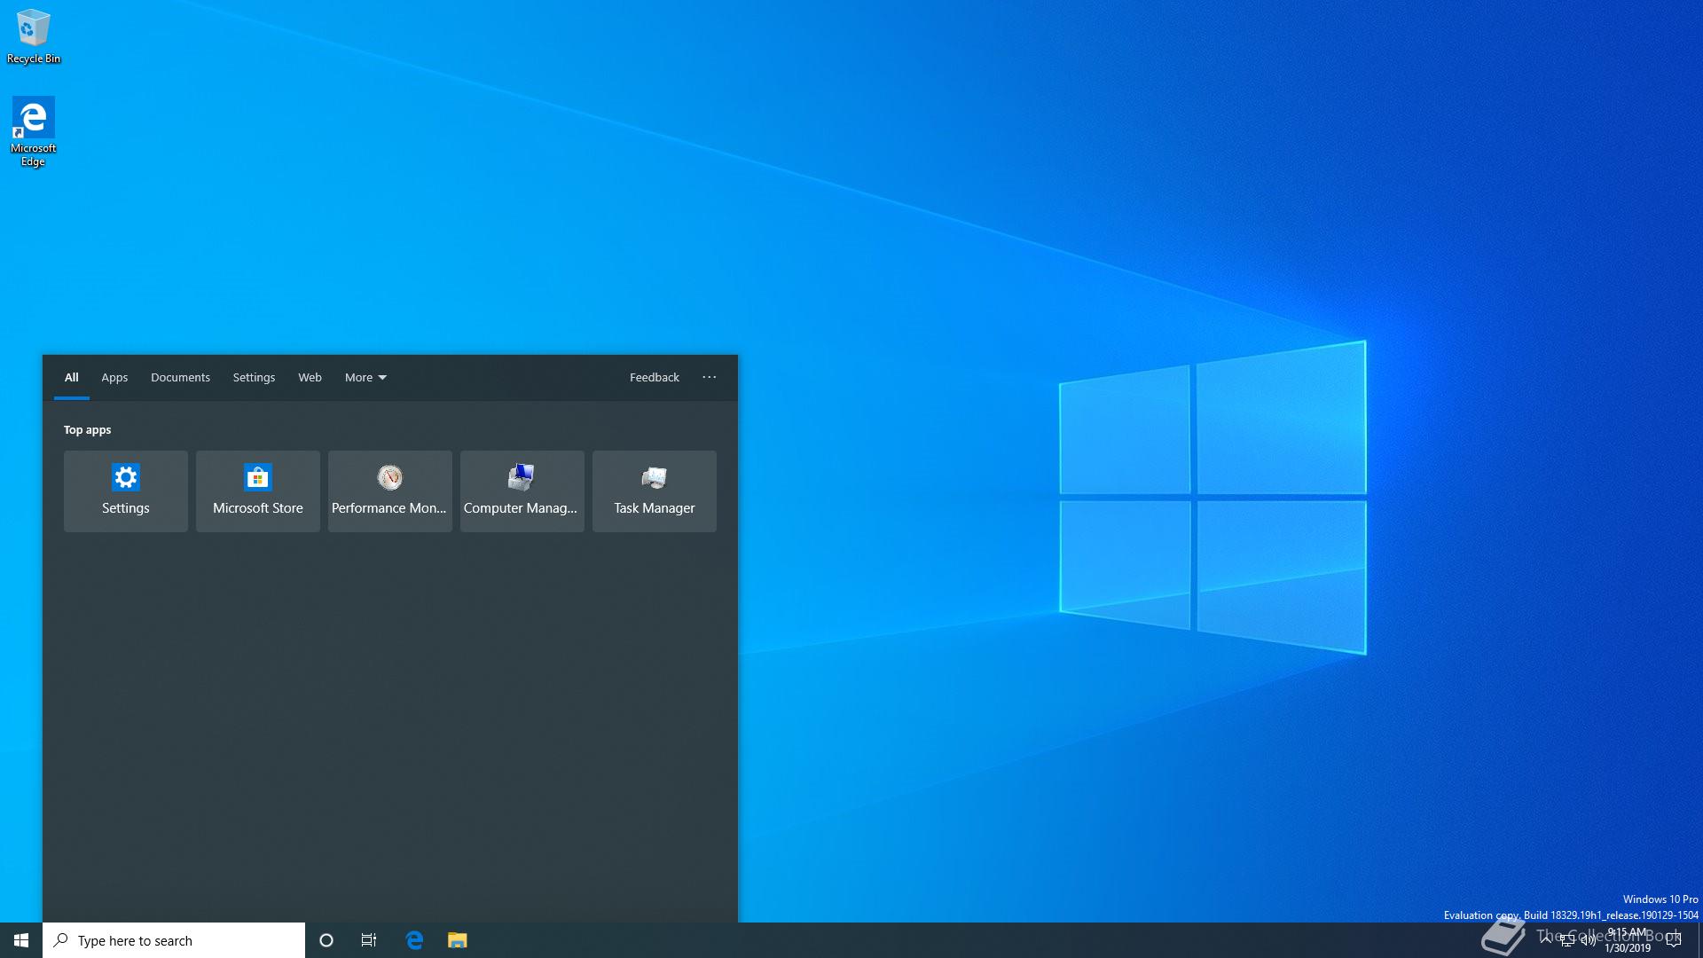Switch to the Apps search tab
1703x958 pixels.
114,377
